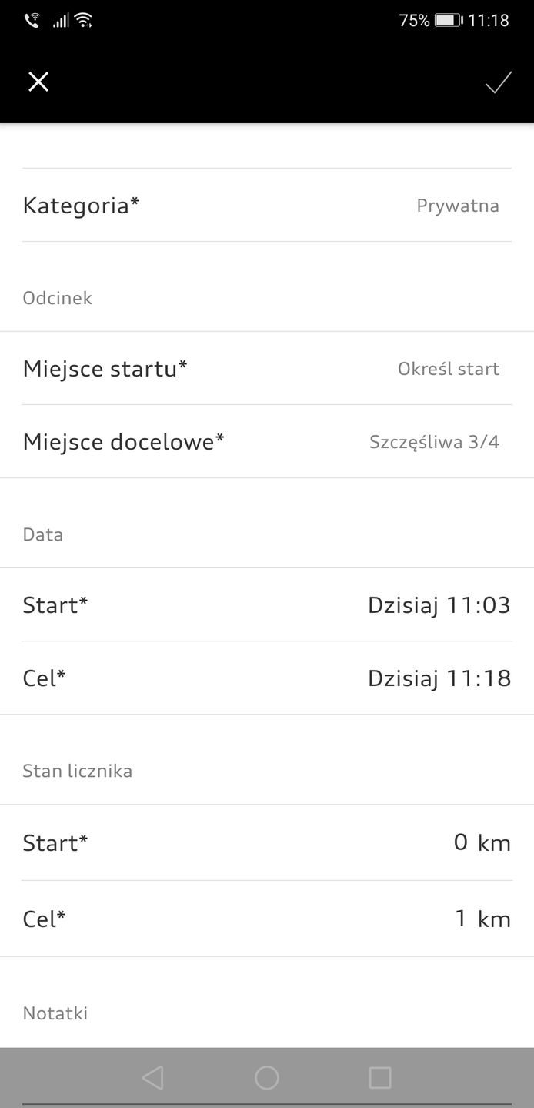Tap the Android back navigation icon
This screenshot has width=534, height=1108.
pos(153,1077)
